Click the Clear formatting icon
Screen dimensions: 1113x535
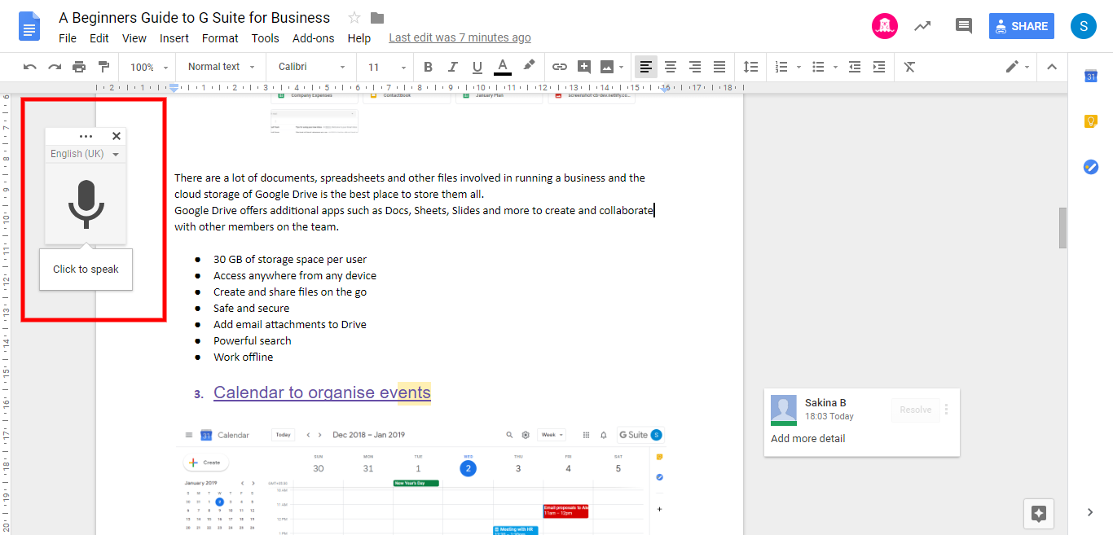[x=910, y=67]
